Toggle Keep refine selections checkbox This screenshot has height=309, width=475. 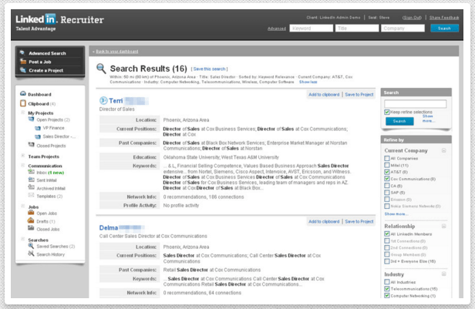pos(387,112)
